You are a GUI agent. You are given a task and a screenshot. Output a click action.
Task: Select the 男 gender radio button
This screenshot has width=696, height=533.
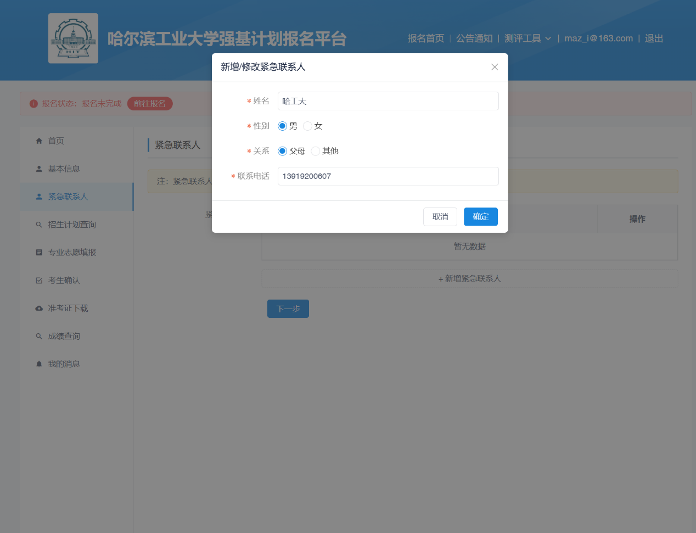pyautogui.click(x=282, y=126)
